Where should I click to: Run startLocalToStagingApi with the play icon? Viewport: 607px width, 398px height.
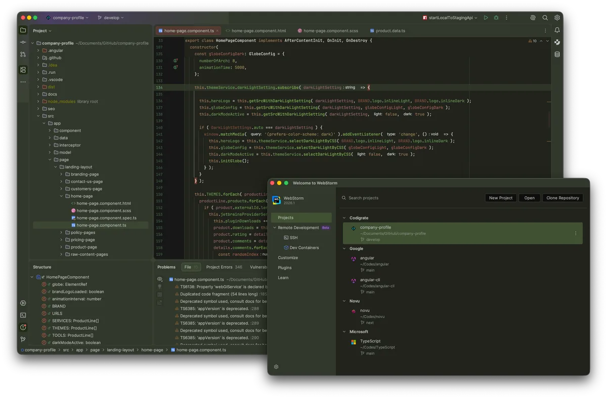click(486, 18)
